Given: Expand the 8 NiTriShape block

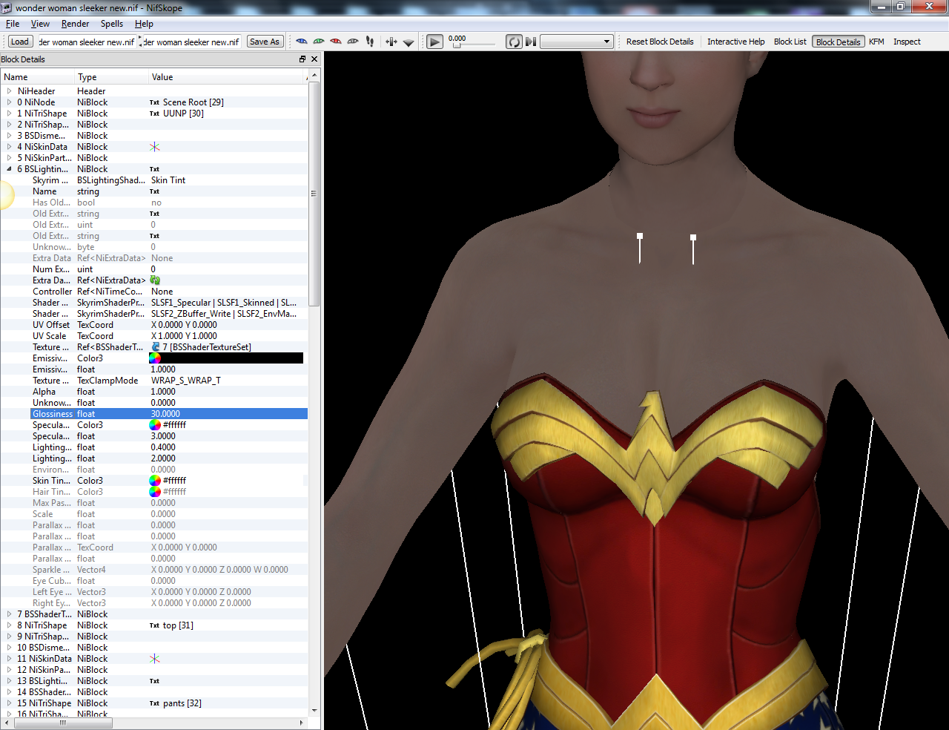Looking at the screenshot, I should (10, 625).
